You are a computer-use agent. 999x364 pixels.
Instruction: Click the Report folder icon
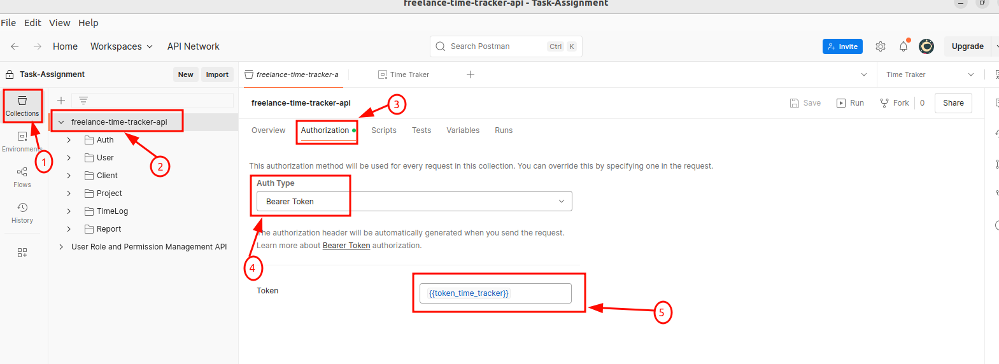pos(89,229)
